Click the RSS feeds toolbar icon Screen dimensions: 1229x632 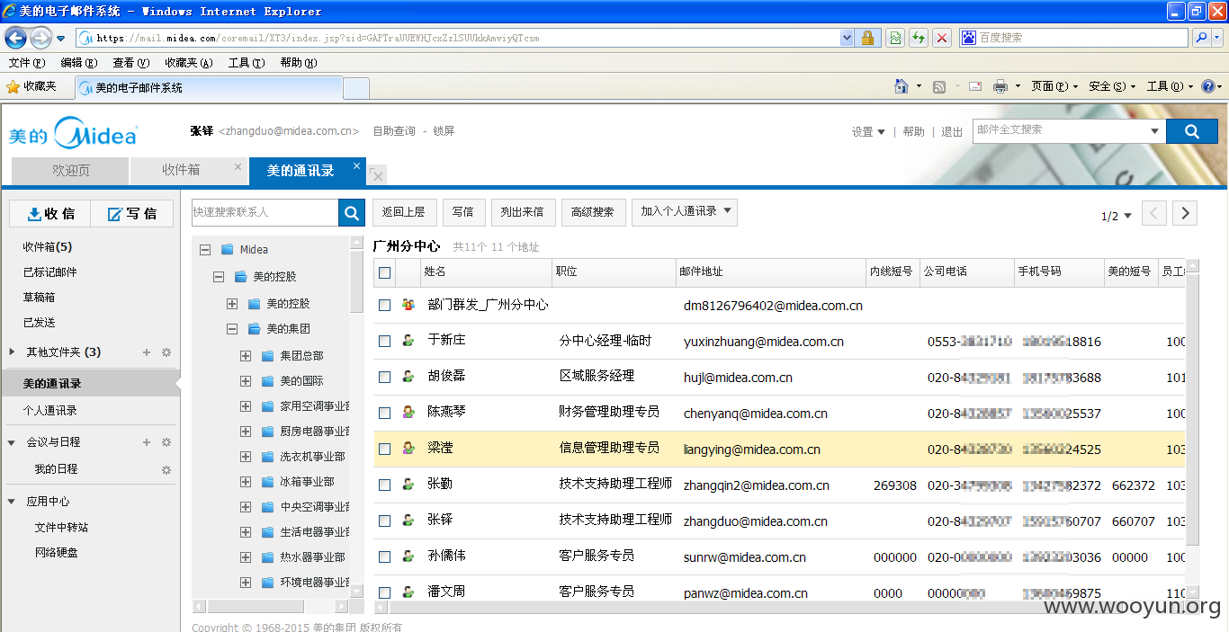click(x=939, y=86)
